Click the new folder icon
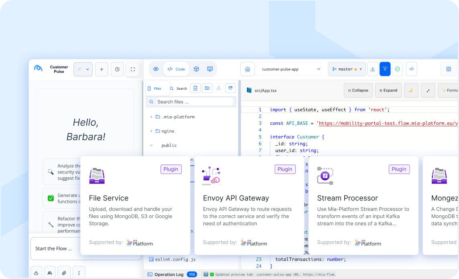Viewport: 459px width, 279px height. coord(207,88)
